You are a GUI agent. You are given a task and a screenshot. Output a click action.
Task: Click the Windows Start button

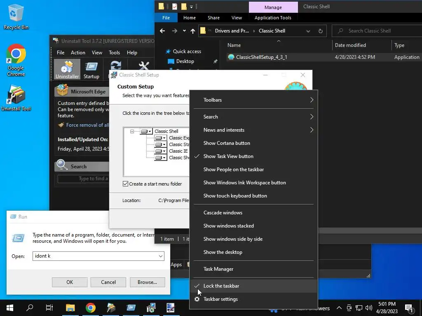10,308
